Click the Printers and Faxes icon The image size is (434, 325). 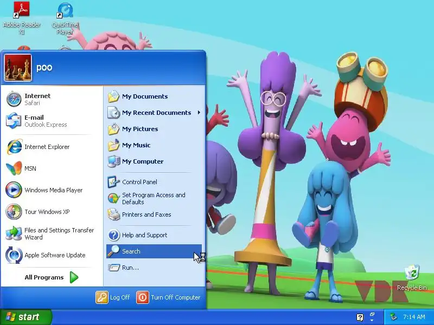point(113,214)
